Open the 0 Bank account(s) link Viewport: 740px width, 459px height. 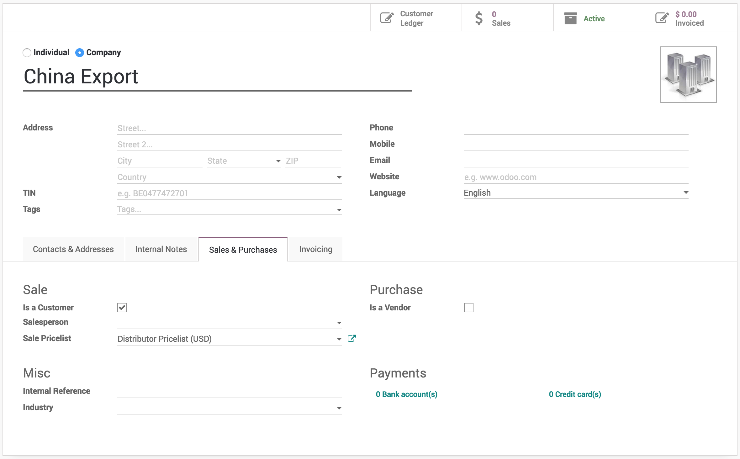tap(406, 394)
